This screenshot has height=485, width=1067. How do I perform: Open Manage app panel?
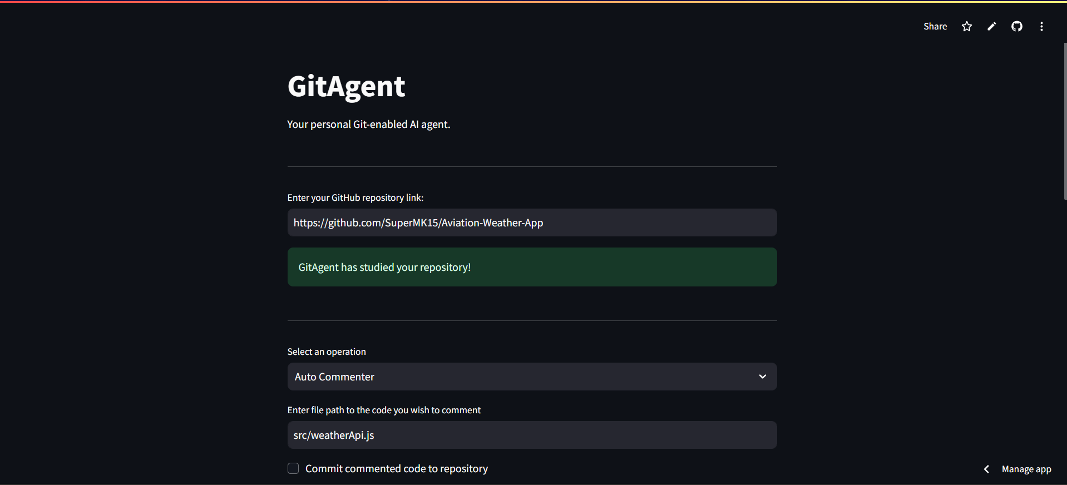pos(1026,469)
